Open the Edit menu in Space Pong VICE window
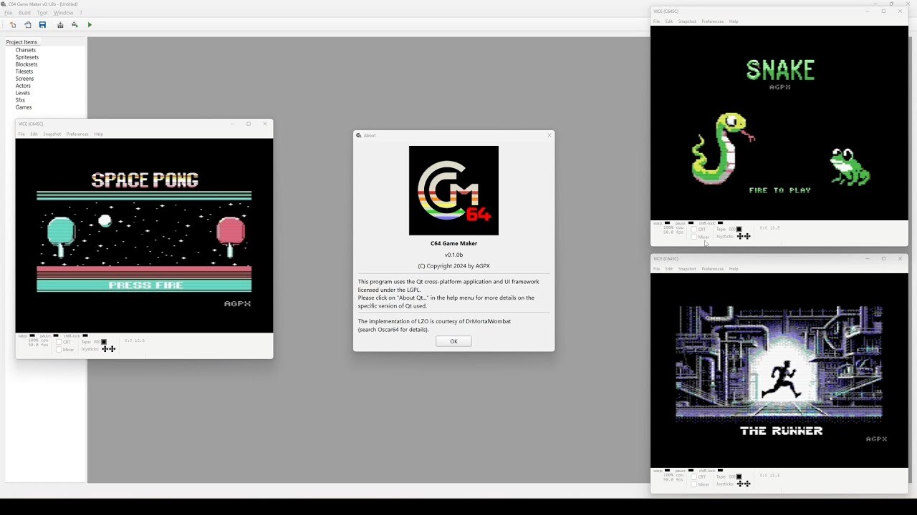Screen dimensions: 917x515 point(34,134)
